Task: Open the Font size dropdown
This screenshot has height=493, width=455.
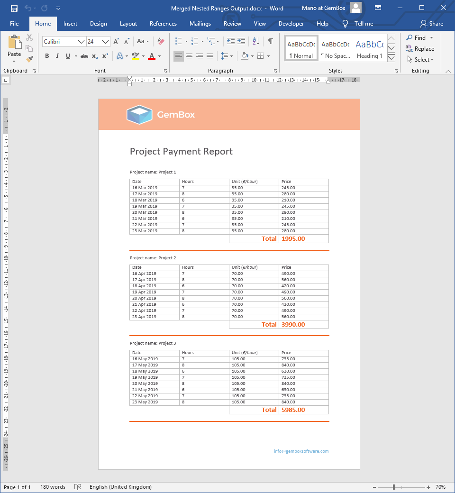Action: click(105, 42)
